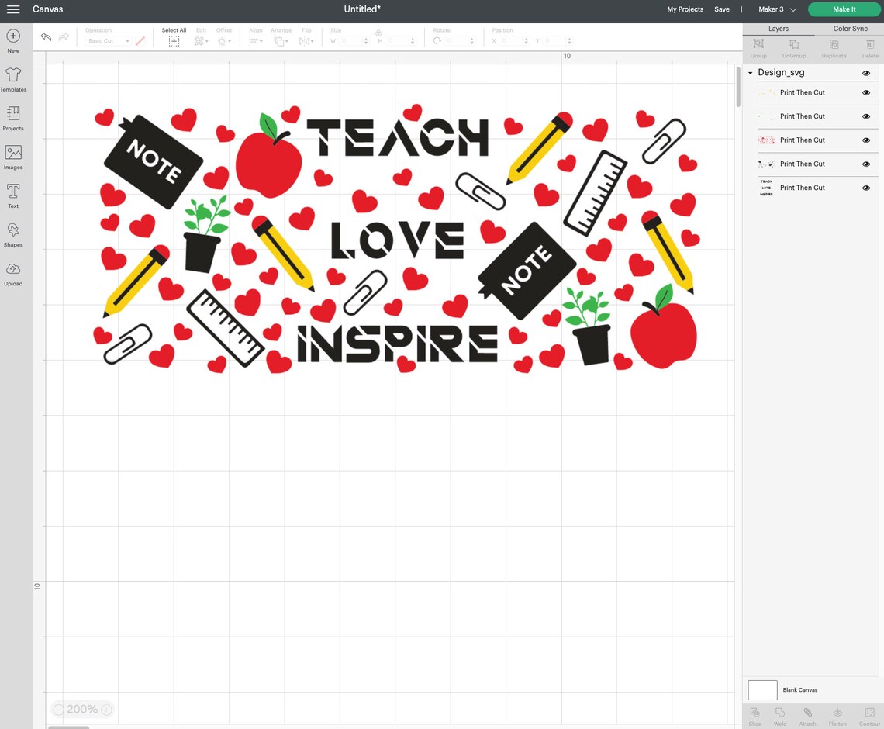Hide the red hearts Print Then Cut layer
884x729 pixels.
point(866,140)
